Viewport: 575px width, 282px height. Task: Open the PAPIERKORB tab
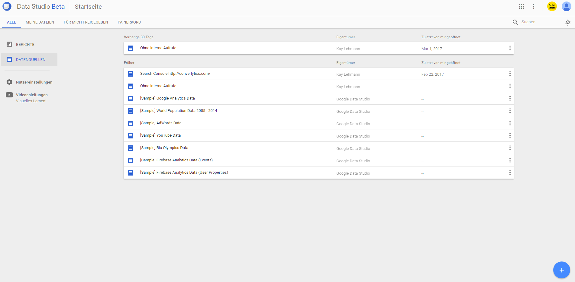coord(129,22)
